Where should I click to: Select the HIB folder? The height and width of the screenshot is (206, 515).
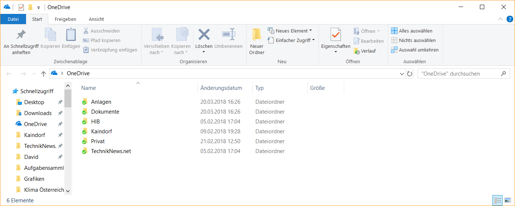point(95,122)
